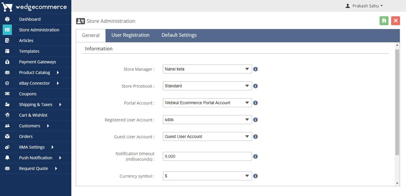Click the Dashboard gauge icon in sidebar

[7, 19]
